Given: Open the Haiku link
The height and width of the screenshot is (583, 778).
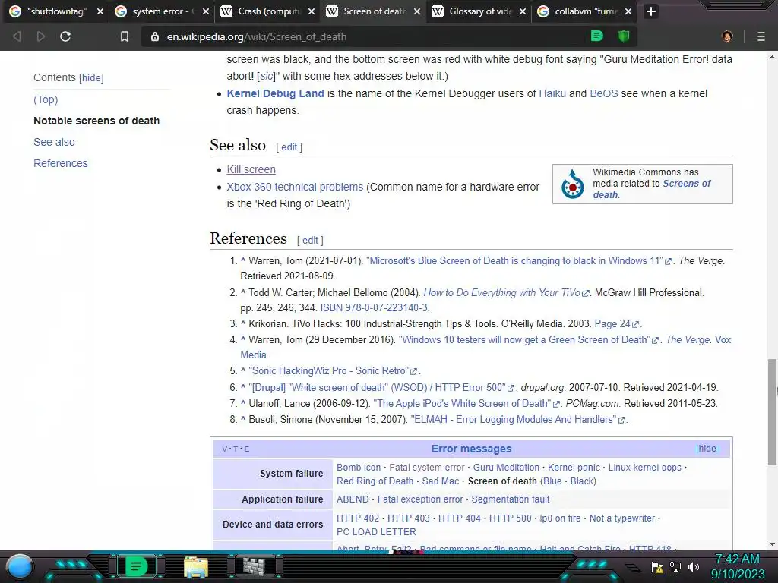Looking at the screenshot, I should click(552, 93).
